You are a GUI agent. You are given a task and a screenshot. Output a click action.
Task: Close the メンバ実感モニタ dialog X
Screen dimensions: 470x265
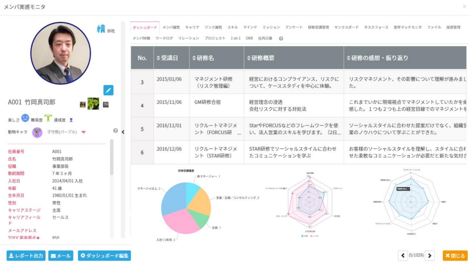click(464, 6)
